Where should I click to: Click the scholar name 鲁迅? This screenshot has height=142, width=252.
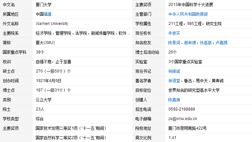pyautogui.click(x=188, y=81)
